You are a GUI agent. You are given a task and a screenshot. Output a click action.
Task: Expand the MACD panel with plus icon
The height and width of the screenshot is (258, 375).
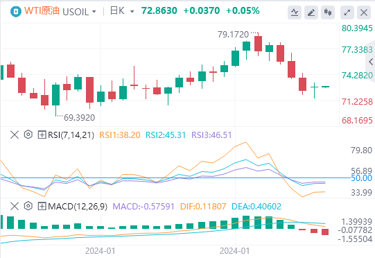click(x=42, y=206)
